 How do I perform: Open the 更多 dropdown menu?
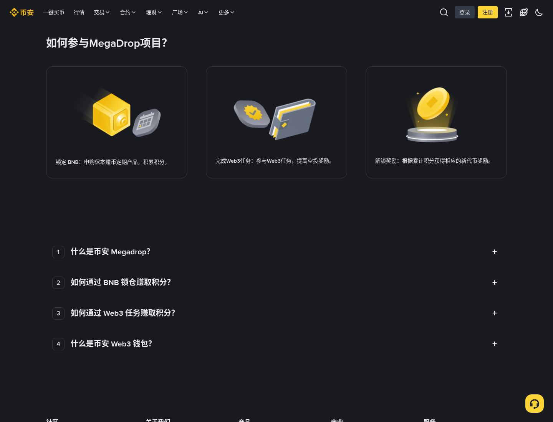coord(227,12)
